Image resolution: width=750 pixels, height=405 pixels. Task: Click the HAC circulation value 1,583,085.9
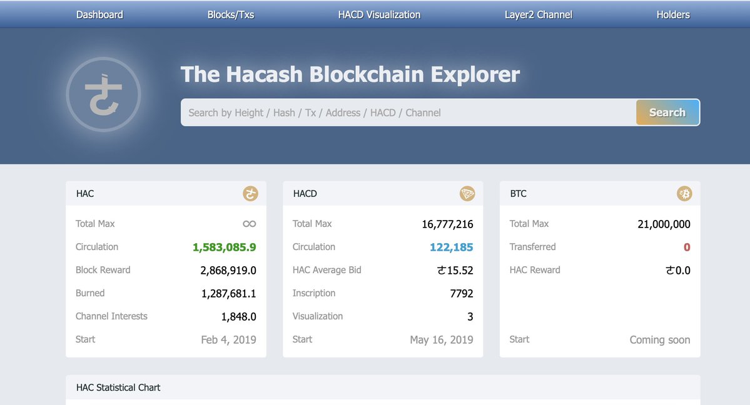pos(225,247)
